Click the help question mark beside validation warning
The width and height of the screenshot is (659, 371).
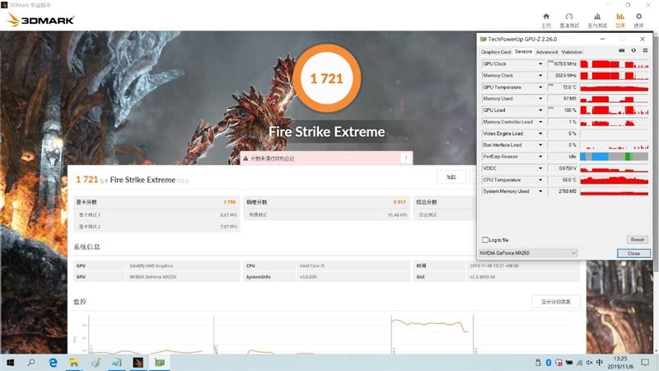click(406, 158)
